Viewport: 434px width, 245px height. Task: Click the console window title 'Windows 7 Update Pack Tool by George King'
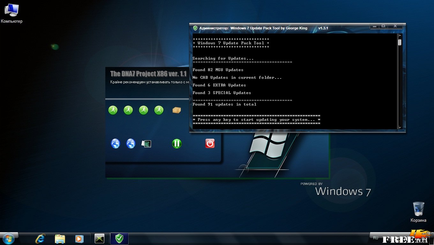[x=269, y=28]
